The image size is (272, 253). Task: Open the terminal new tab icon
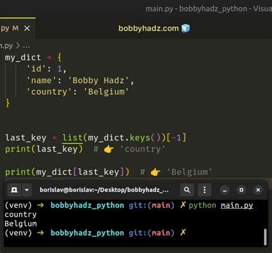(x=14, y=190)
